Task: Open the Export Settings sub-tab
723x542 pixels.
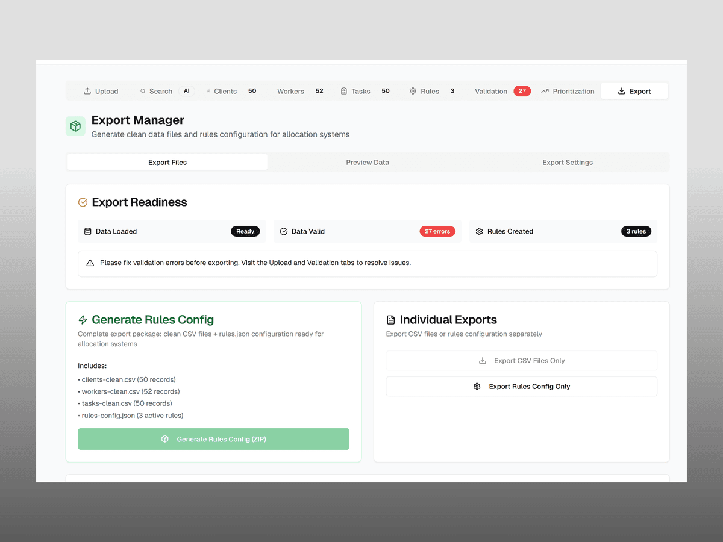Action: tap(568, 162)
